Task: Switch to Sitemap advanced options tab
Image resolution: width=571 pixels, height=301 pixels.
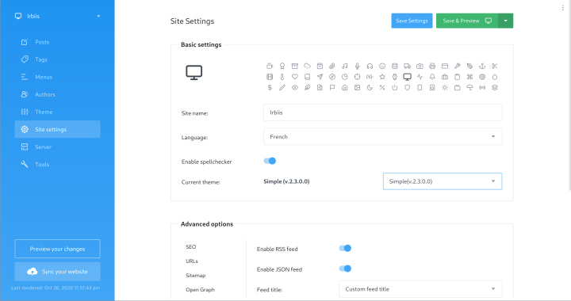Action: click(196, 275)
